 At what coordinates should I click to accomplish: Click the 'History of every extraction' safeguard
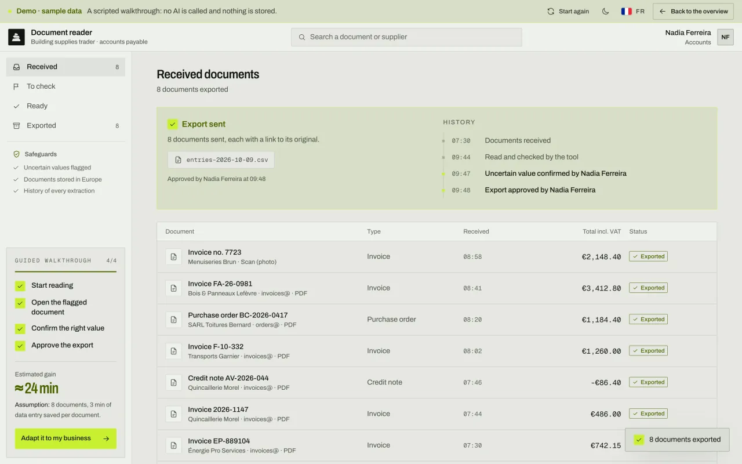pos(59,191)
